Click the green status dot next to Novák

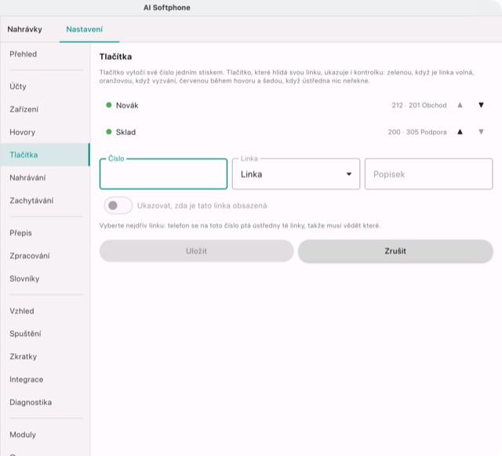click(x=109, y=105)
